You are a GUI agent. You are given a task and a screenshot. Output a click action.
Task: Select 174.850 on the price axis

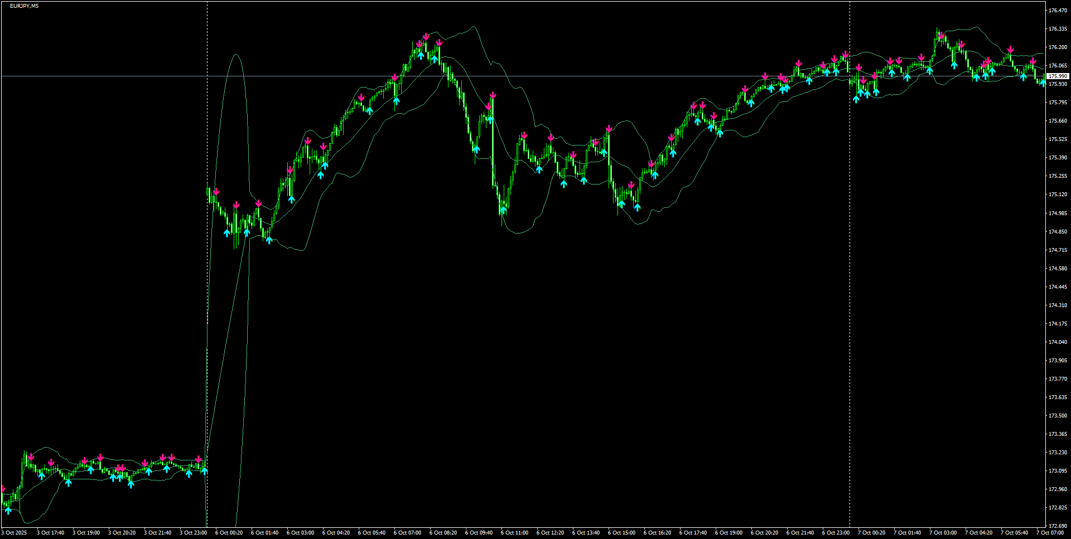click(x=1058, y=232)
